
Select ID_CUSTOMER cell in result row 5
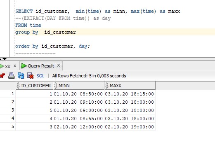point(34,127)
